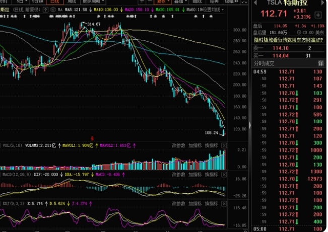Click 换指标 in the KDJ panel
This screenshot has height=232, width=328.
point(212,204)
